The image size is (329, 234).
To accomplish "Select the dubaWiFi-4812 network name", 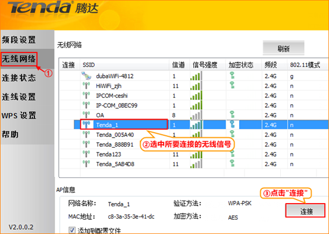I will pos(115,76).
